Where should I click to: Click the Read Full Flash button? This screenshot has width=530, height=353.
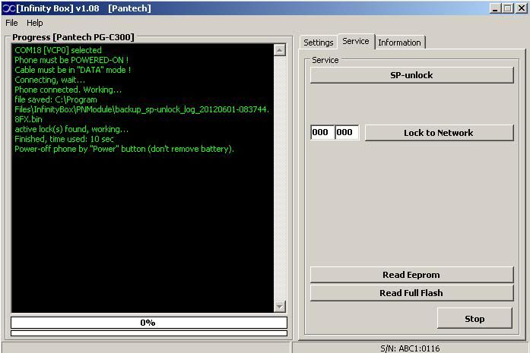[411, 292]
